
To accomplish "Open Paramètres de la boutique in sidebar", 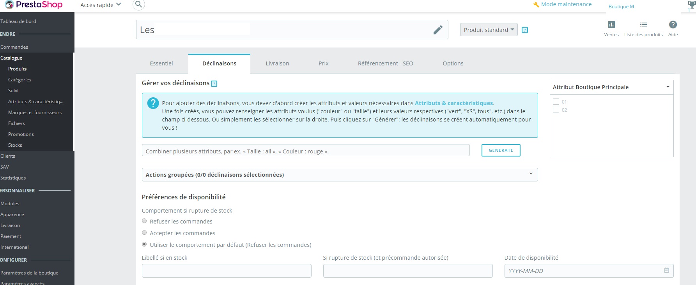I will coord(30,273).
